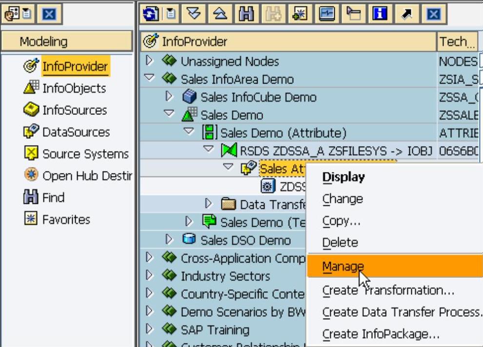Close the InfoProvider tree pane
This screenshot has height=347, width=483.
tap(433, 14)
